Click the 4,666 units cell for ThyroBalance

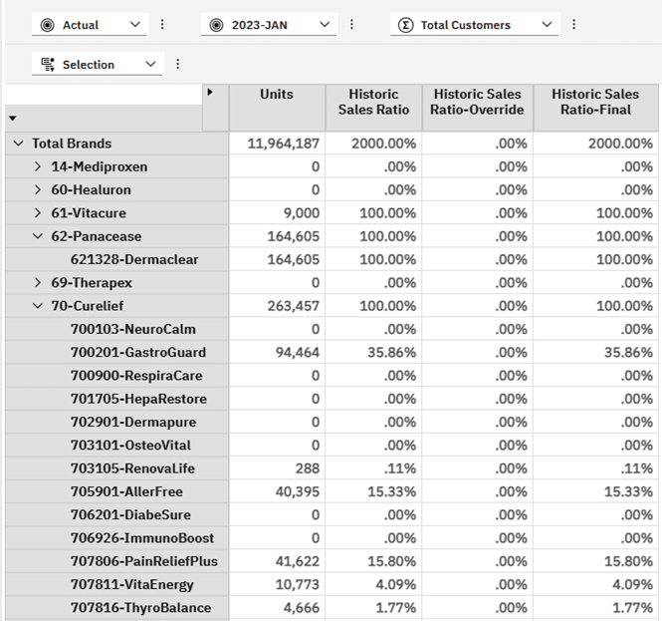pos(277,608)
